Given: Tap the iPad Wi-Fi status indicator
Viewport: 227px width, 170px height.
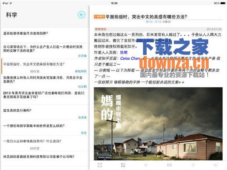Looking at the screenshot, I should pyautogui.click(x=7, y=3).
